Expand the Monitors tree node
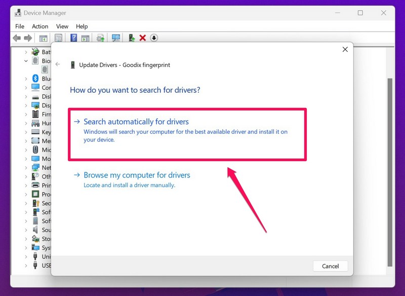Viewport: 405px width, 296px height. click(26, 159)
